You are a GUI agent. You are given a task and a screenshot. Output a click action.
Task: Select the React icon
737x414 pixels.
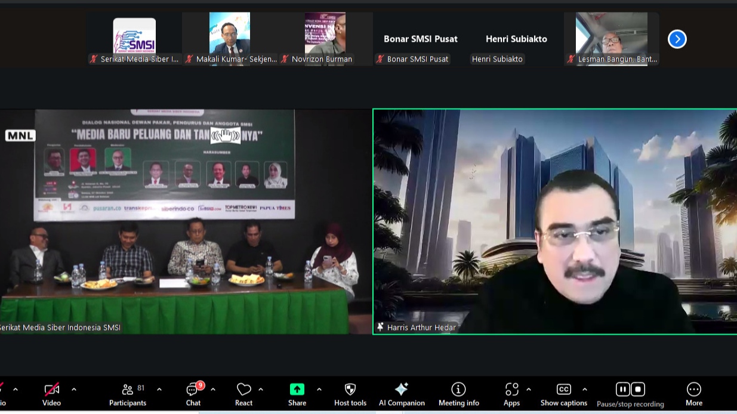click(243, 389)
